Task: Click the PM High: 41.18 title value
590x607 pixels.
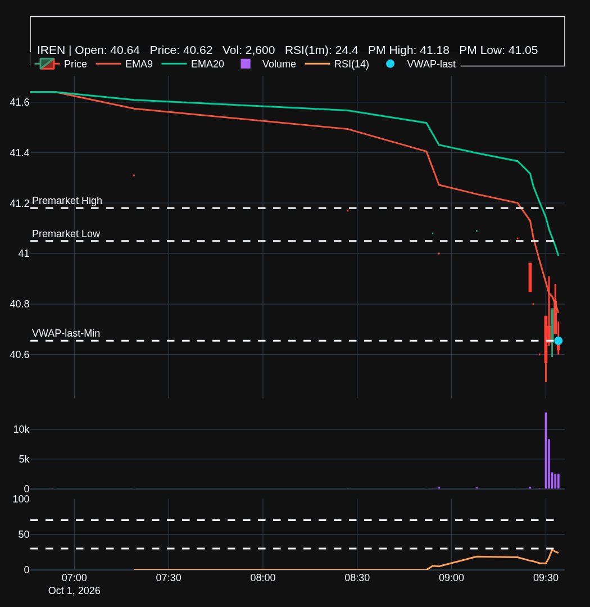Action: pos(409,51)
